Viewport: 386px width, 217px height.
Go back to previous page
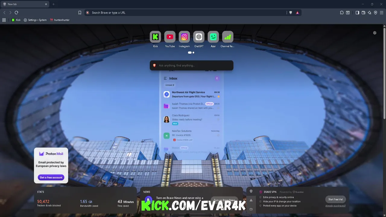click(4, 13)
